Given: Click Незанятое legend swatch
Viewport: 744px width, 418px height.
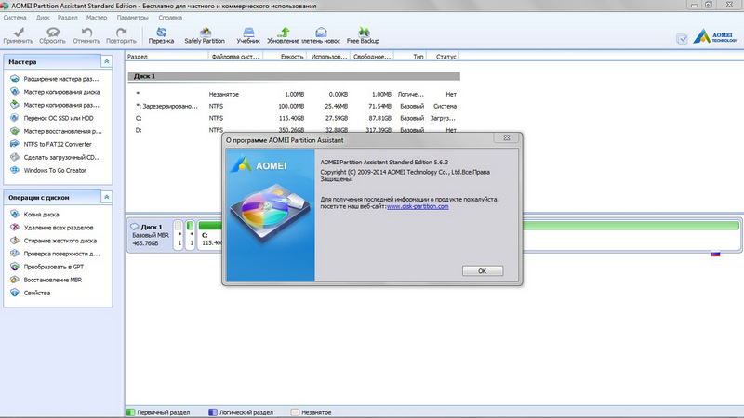Looking at the screenshot, I should point(295,412).
